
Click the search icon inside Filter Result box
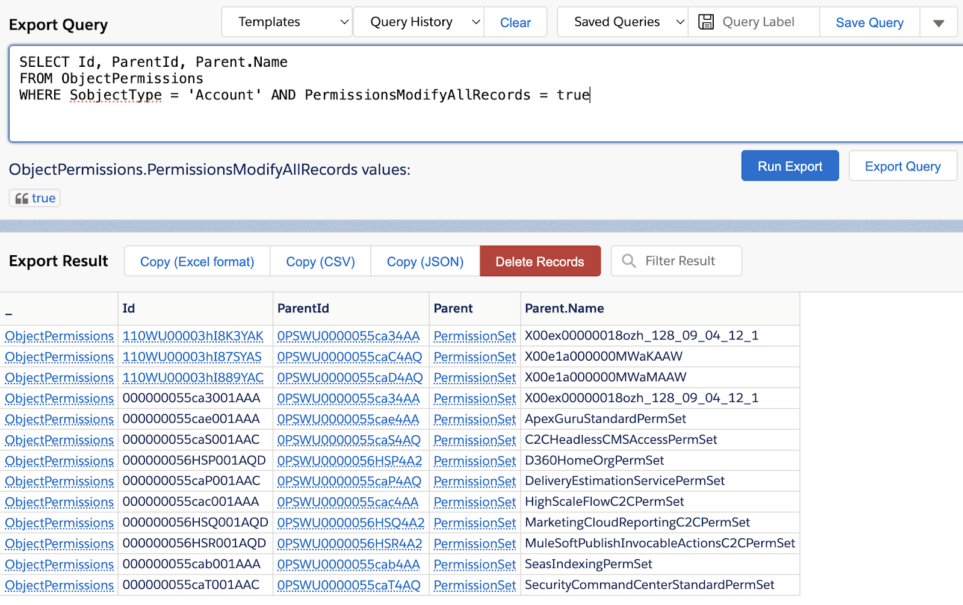tap(628, 261)
